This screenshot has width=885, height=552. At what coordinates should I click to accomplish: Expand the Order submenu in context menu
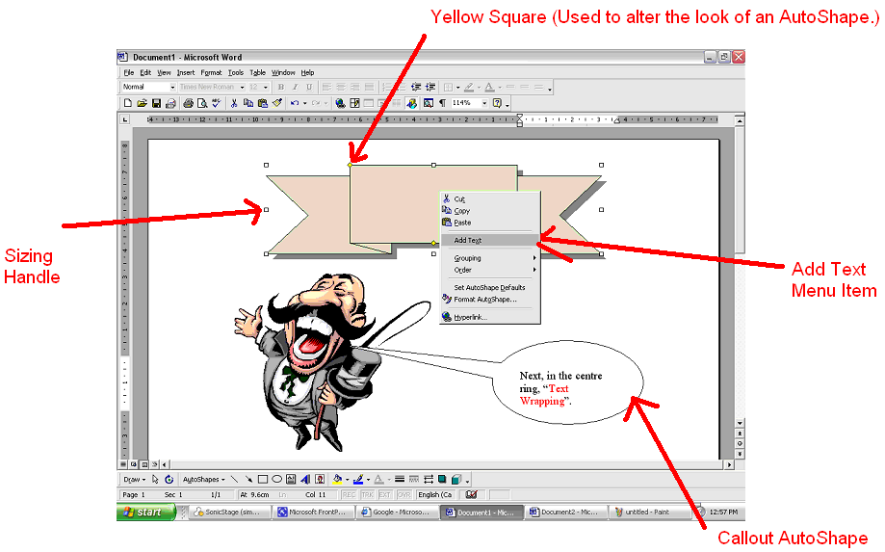click(x=489, y=270)
